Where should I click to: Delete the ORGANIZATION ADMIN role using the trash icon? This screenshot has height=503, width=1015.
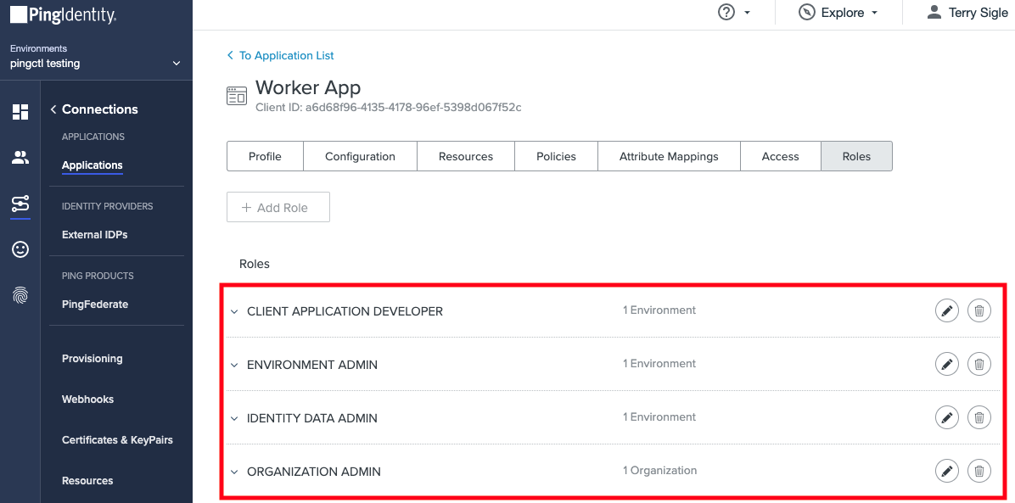[x=979, y=471]
